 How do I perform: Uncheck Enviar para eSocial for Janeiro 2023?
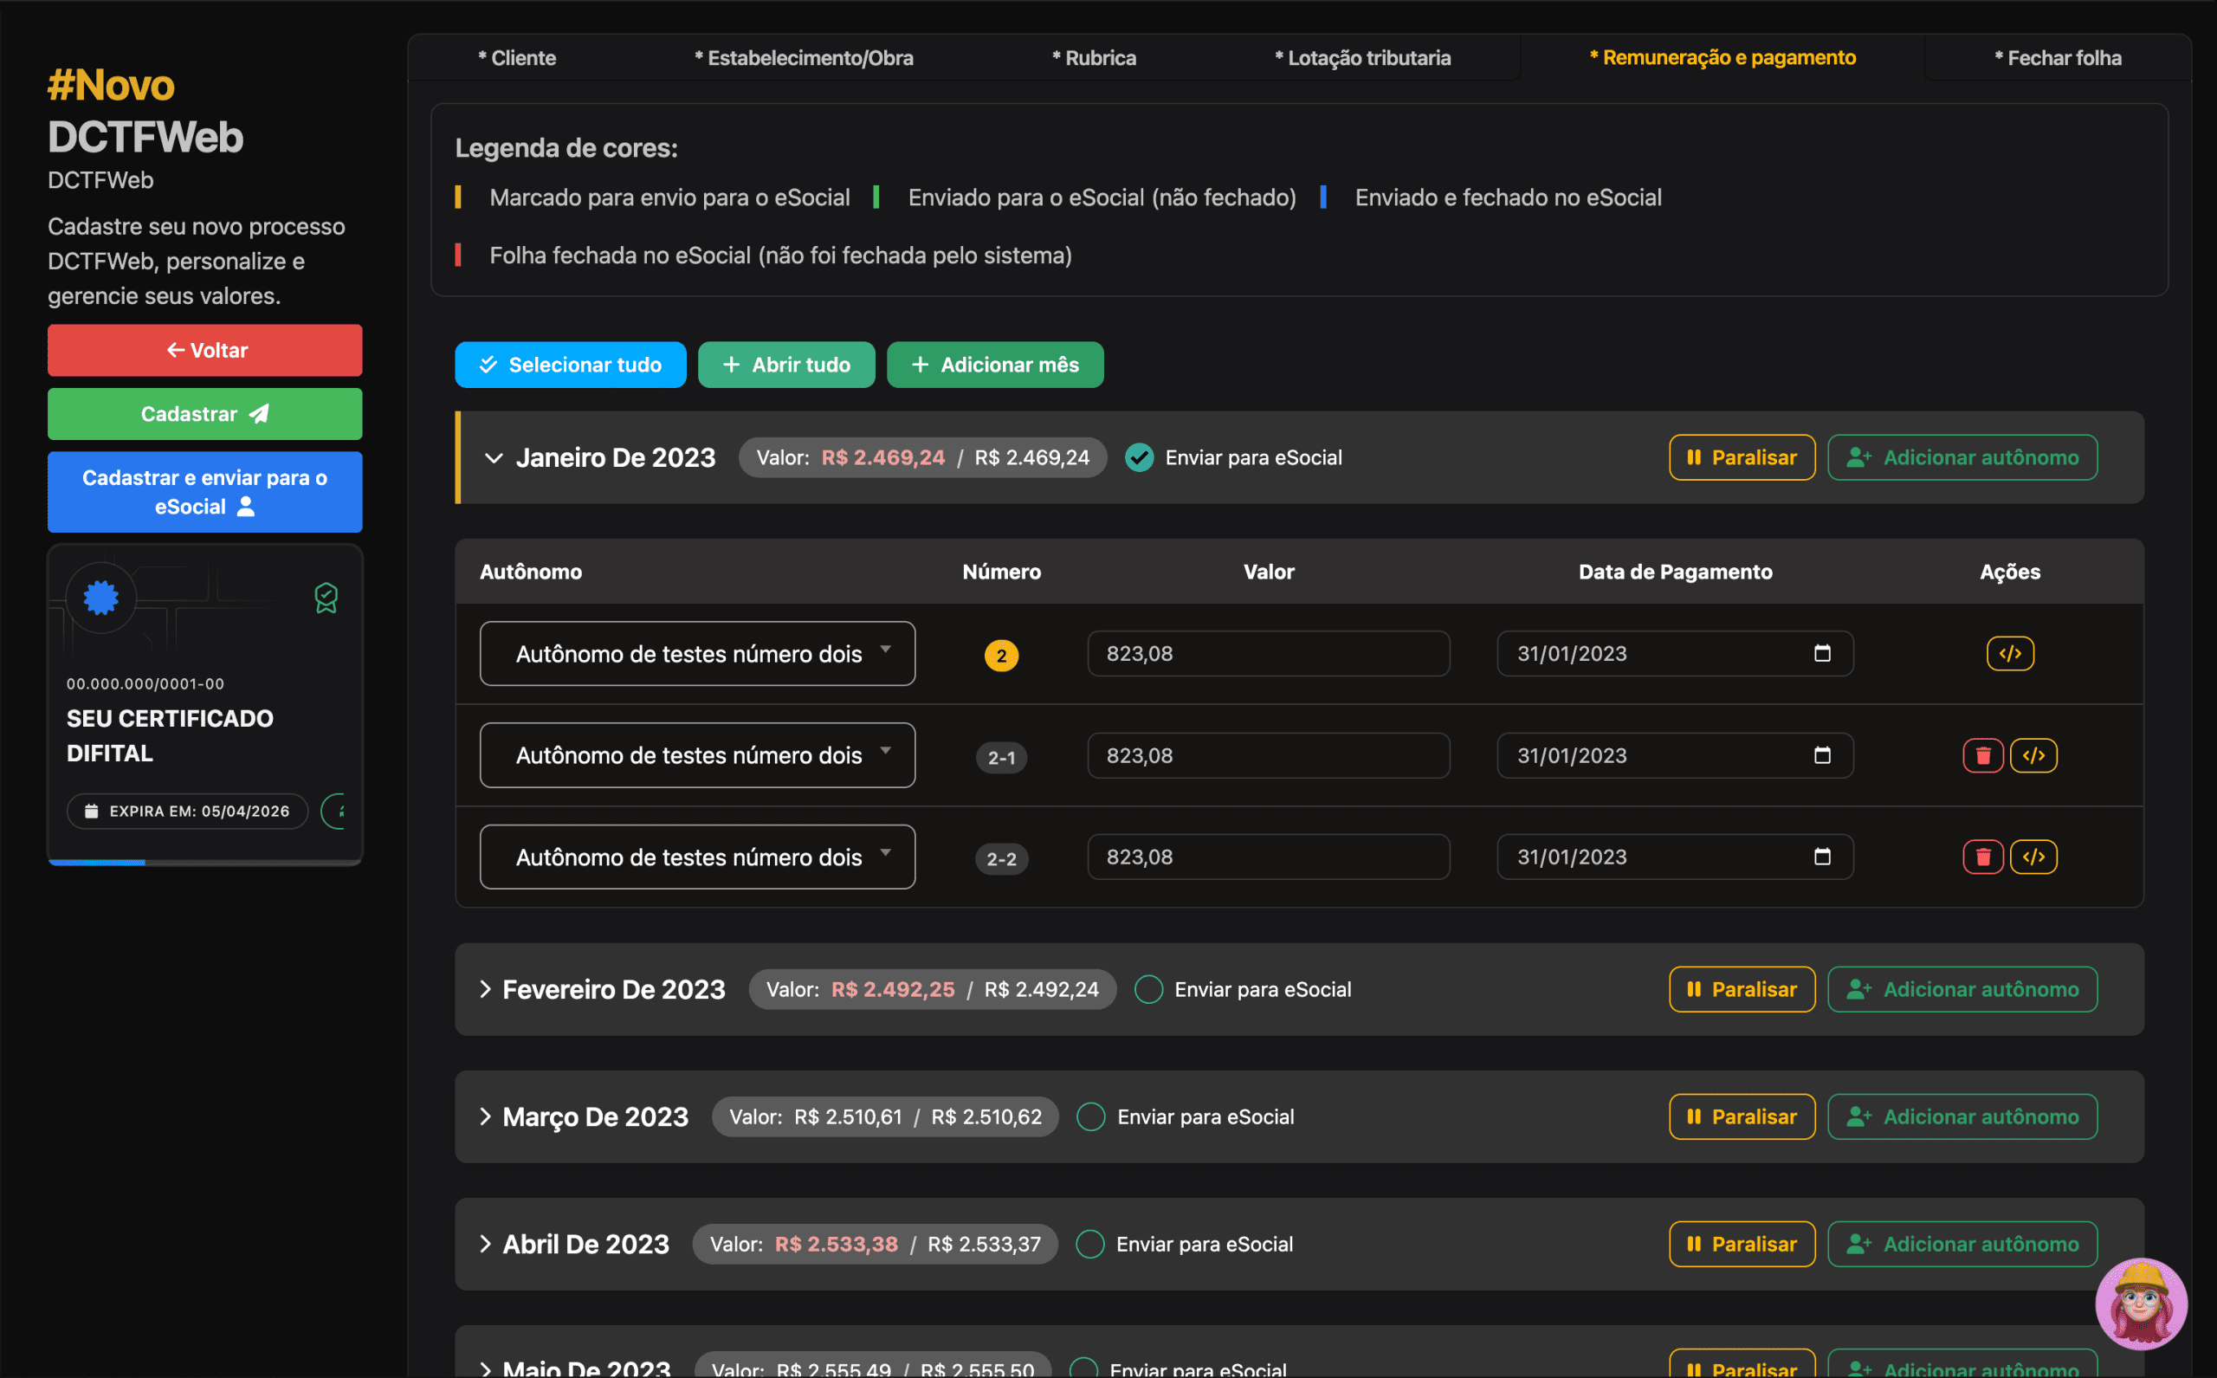tap(1139, 457)
